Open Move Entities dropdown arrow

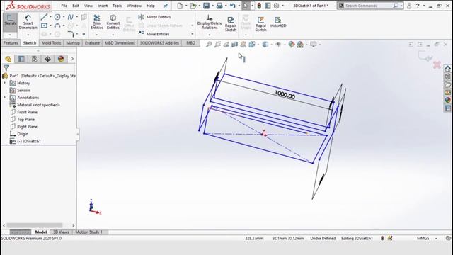coord(192,34)
